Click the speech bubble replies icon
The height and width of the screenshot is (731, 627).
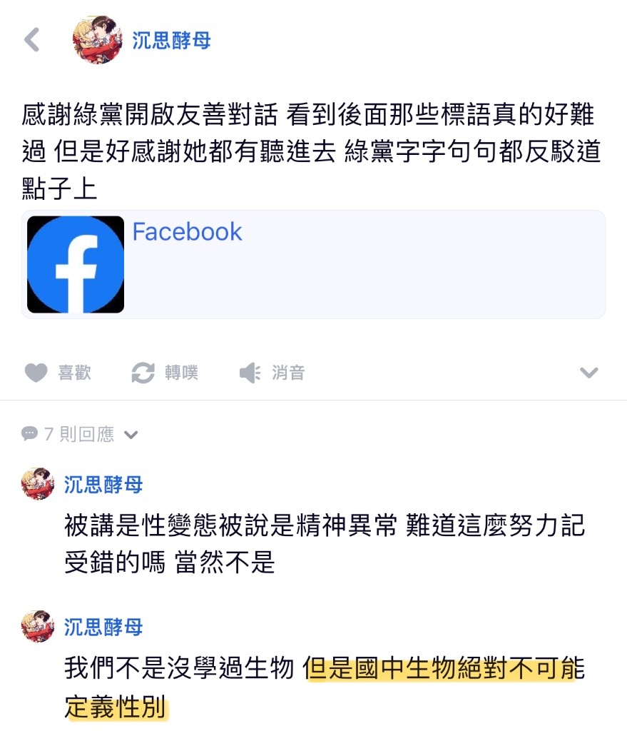29,433
